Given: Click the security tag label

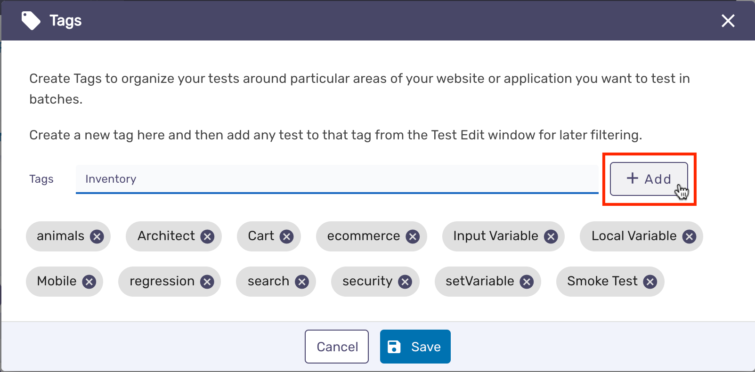Looking at the screenshot, I should point(367,282).
